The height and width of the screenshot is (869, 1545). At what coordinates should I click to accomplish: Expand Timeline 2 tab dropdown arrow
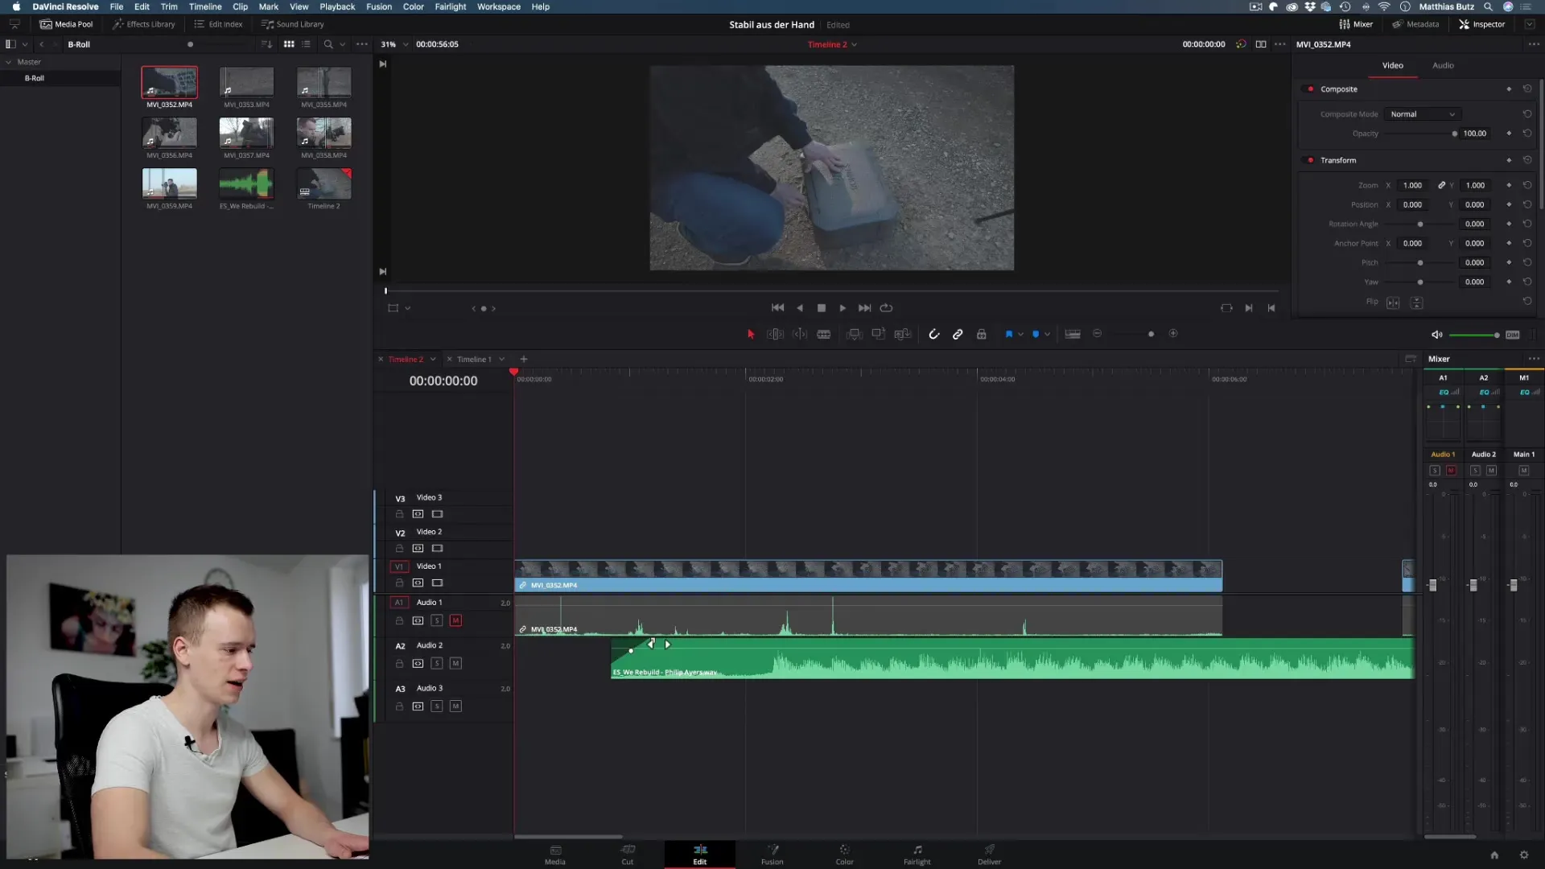point(433,360)
